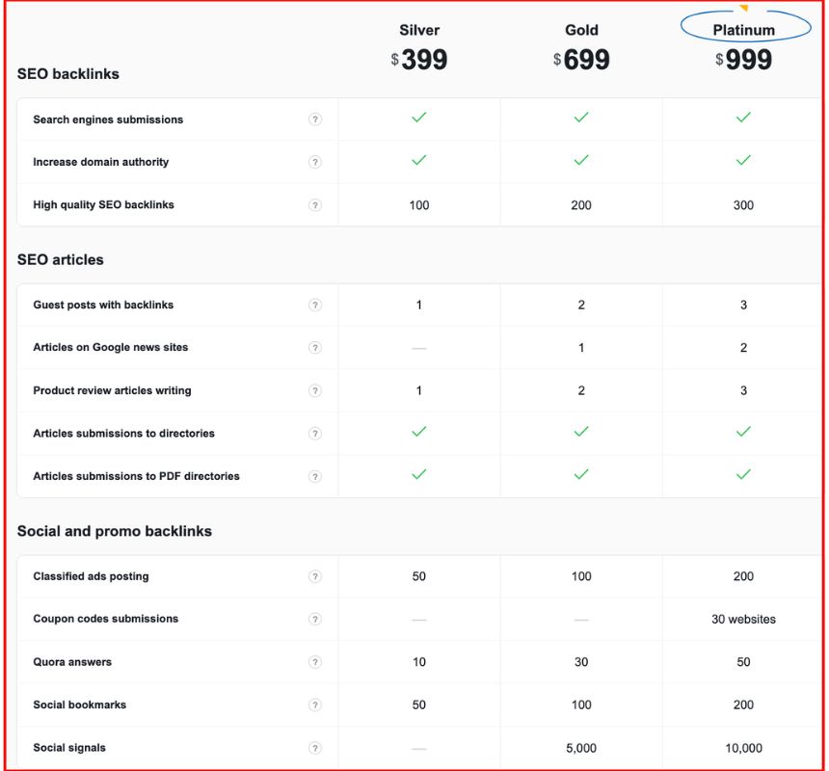The image size is (829, 771).
Task: Click question mark beside Classified ads posting
Action: (314, 576)
